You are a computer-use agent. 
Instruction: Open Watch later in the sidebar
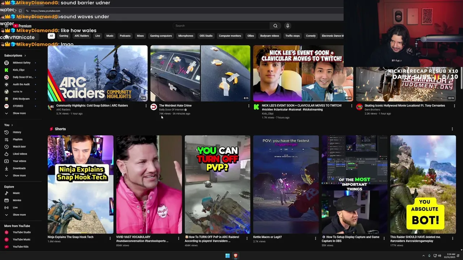tap(19, 147)
